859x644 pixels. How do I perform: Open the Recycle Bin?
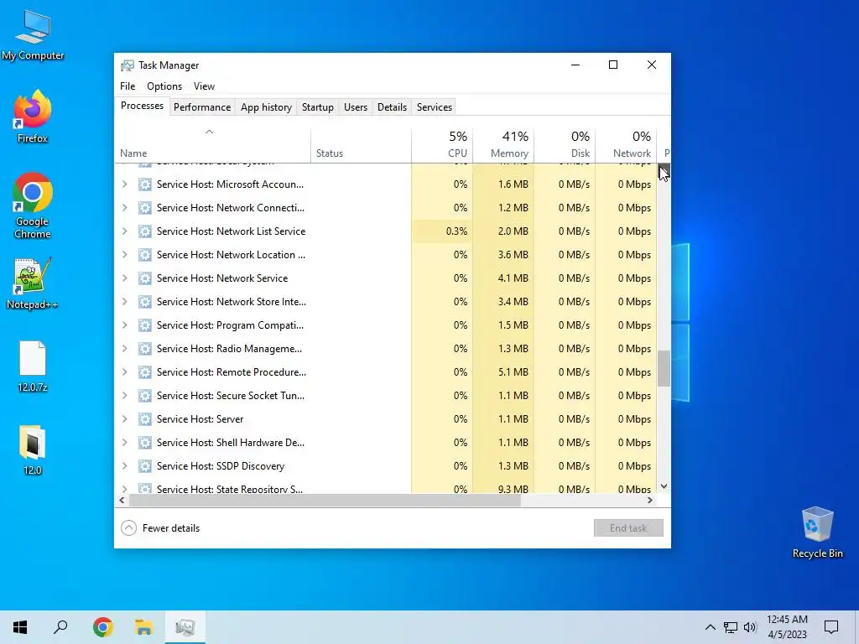click(x=817, y=532)
